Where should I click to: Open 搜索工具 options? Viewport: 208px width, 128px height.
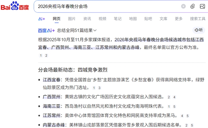[x=197, y=19]
